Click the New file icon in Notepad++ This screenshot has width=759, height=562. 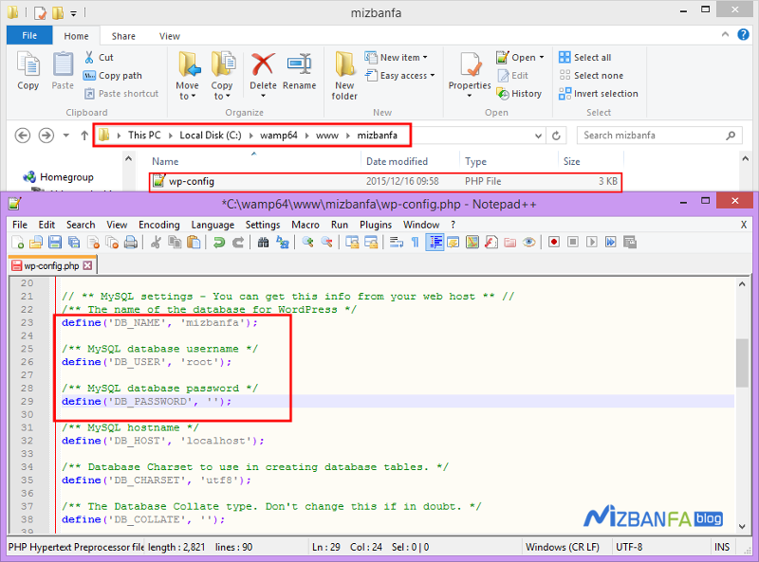pyautogui.click(x=17, y=242)
